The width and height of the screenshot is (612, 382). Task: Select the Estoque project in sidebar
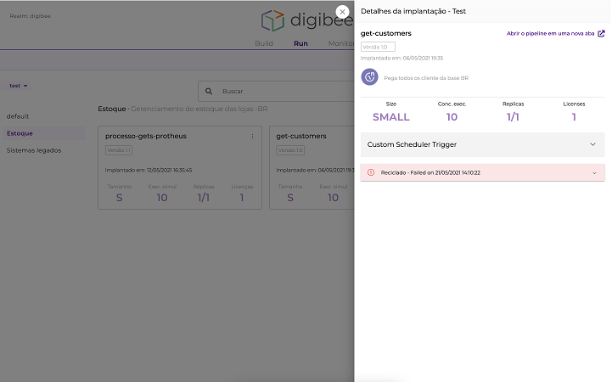[x=20, y=133]
